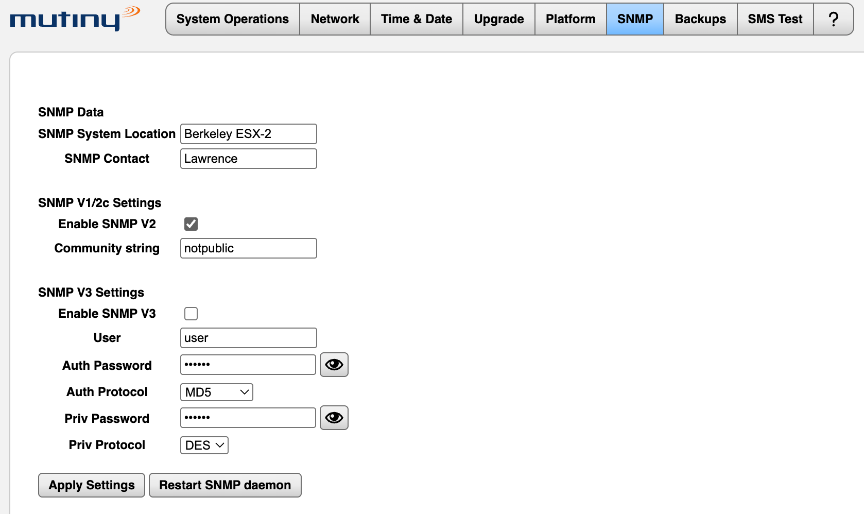This screenshot has height=514, width=864.
Task: Go to the Time & Date tab
Action: (x=417, y=19)
